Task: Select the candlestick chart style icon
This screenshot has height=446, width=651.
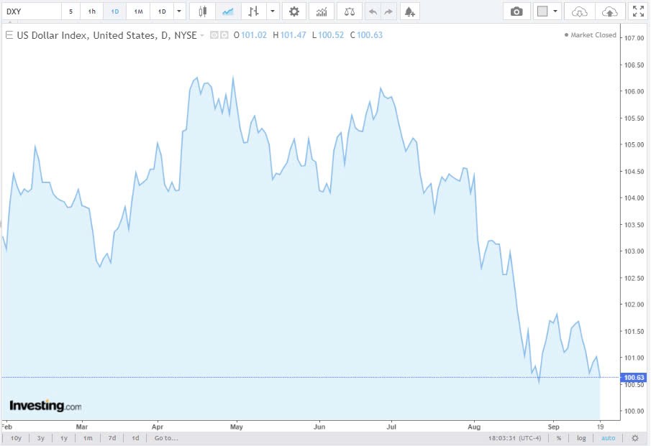Action: [x=201, y=11]
